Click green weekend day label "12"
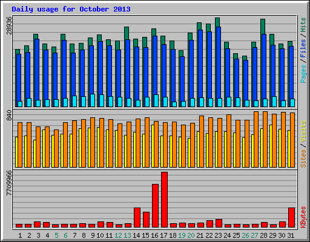This screenshot has height=242, width=310. click(118, 235)
